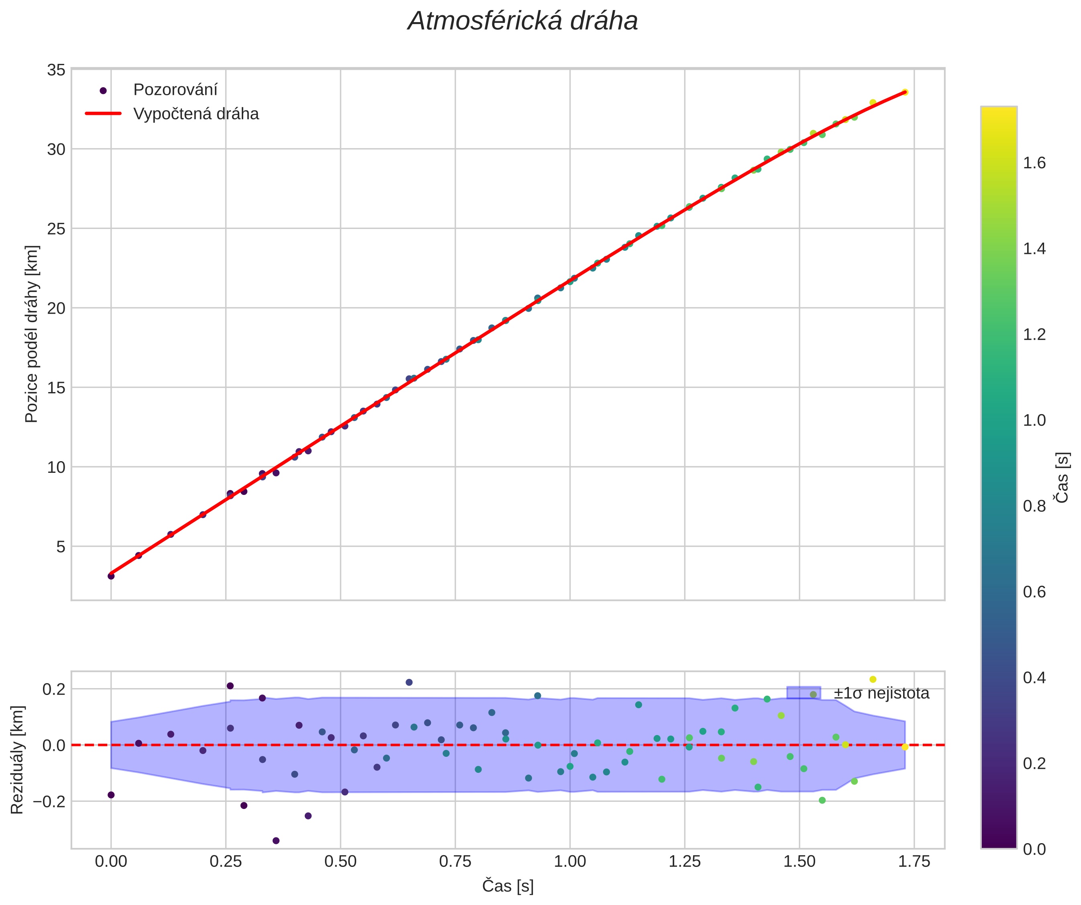Click the highest yellow residual point

point(873,680)
